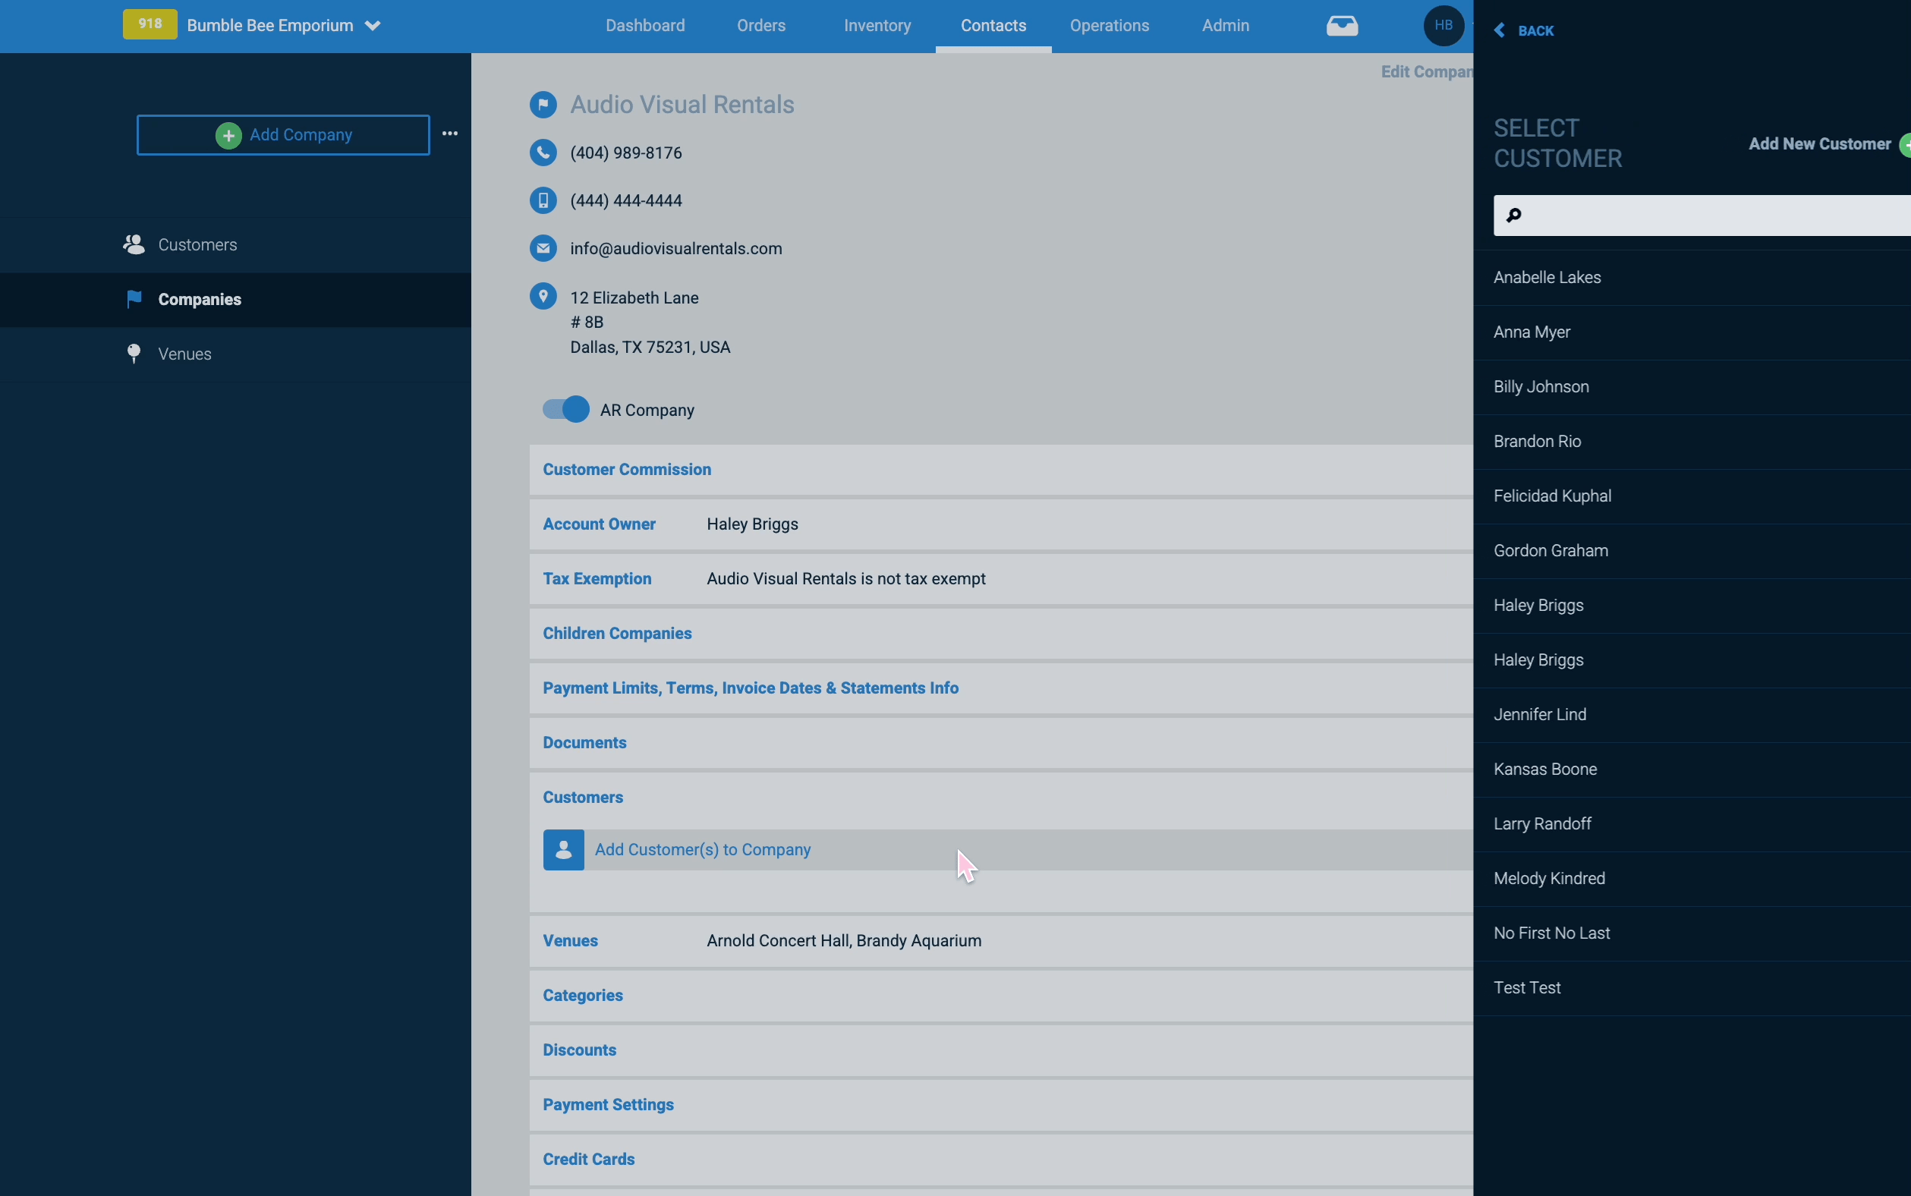Click Add Customer(s) to Company link
The height and width of the screenshot is (1196, 1911).
tap(702, 849)
